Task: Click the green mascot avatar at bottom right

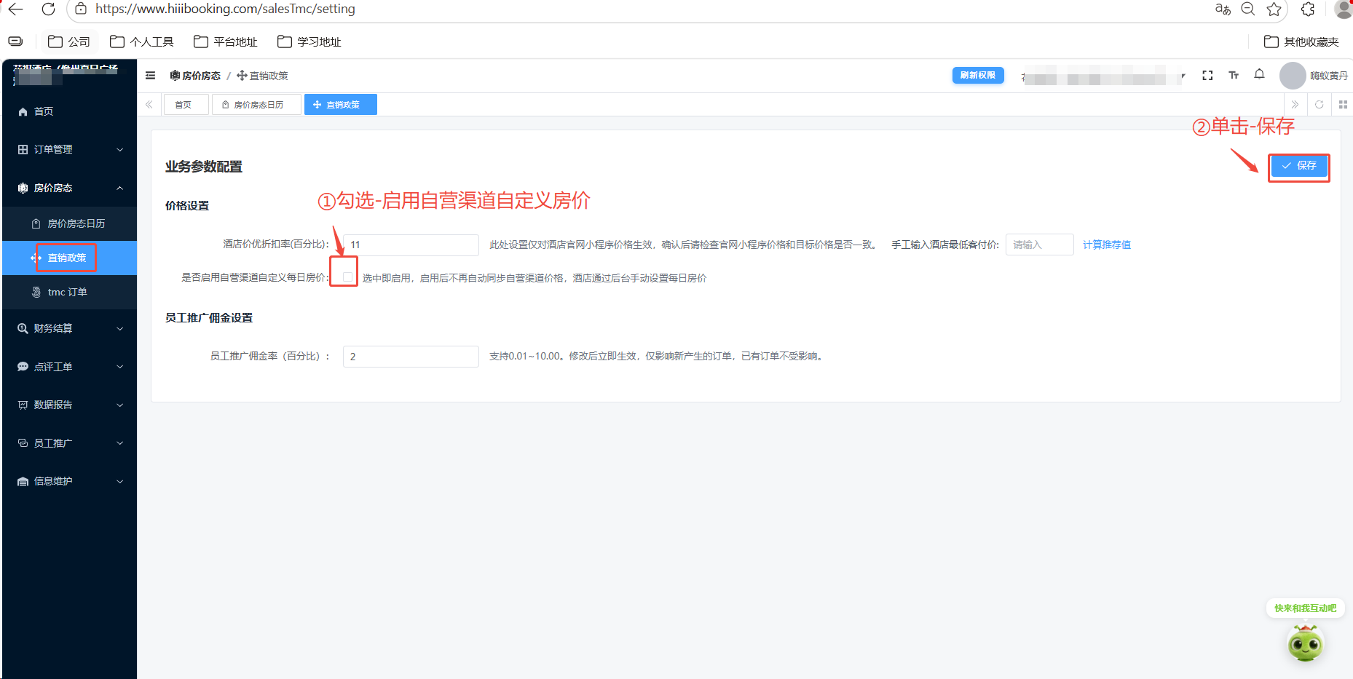Action: click(1306, 644)
